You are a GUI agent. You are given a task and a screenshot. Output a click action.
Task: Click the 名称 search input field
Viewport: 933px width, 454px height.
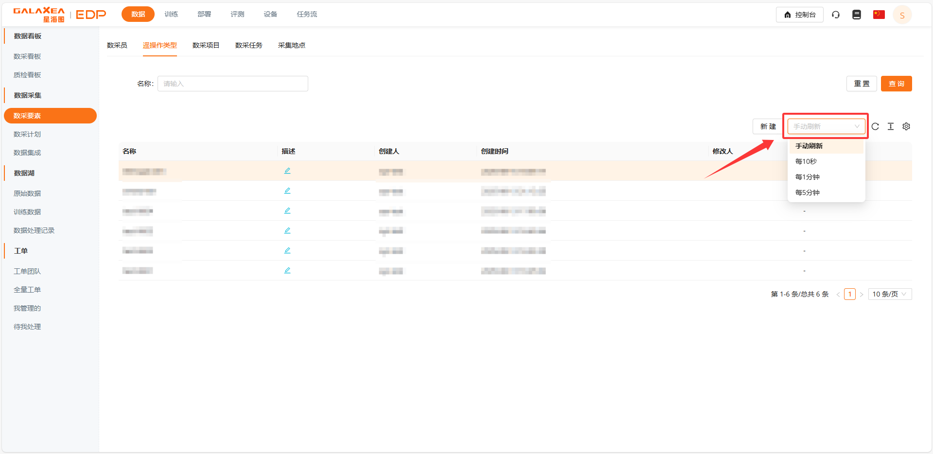point(233,84)
